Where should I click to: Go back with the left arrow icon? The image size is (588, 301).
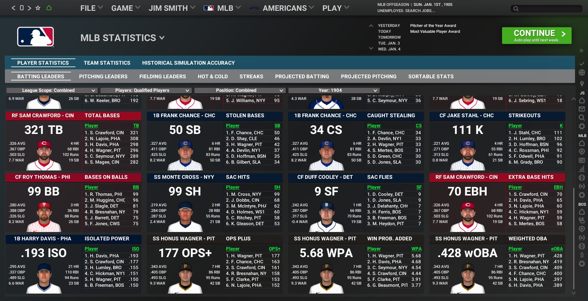(x=13, y=8)
